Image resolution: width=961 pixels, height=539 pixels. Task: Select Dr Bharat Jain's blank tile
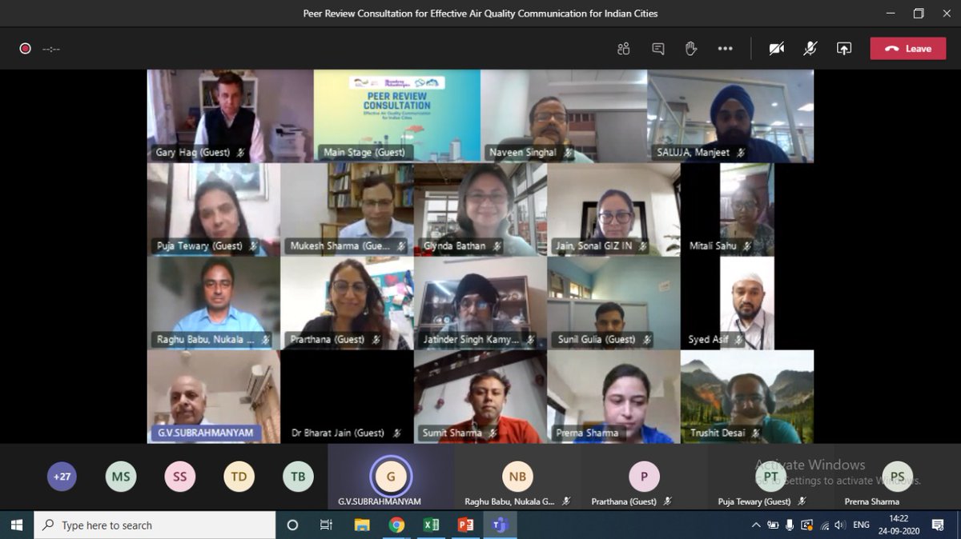(347, 397)
